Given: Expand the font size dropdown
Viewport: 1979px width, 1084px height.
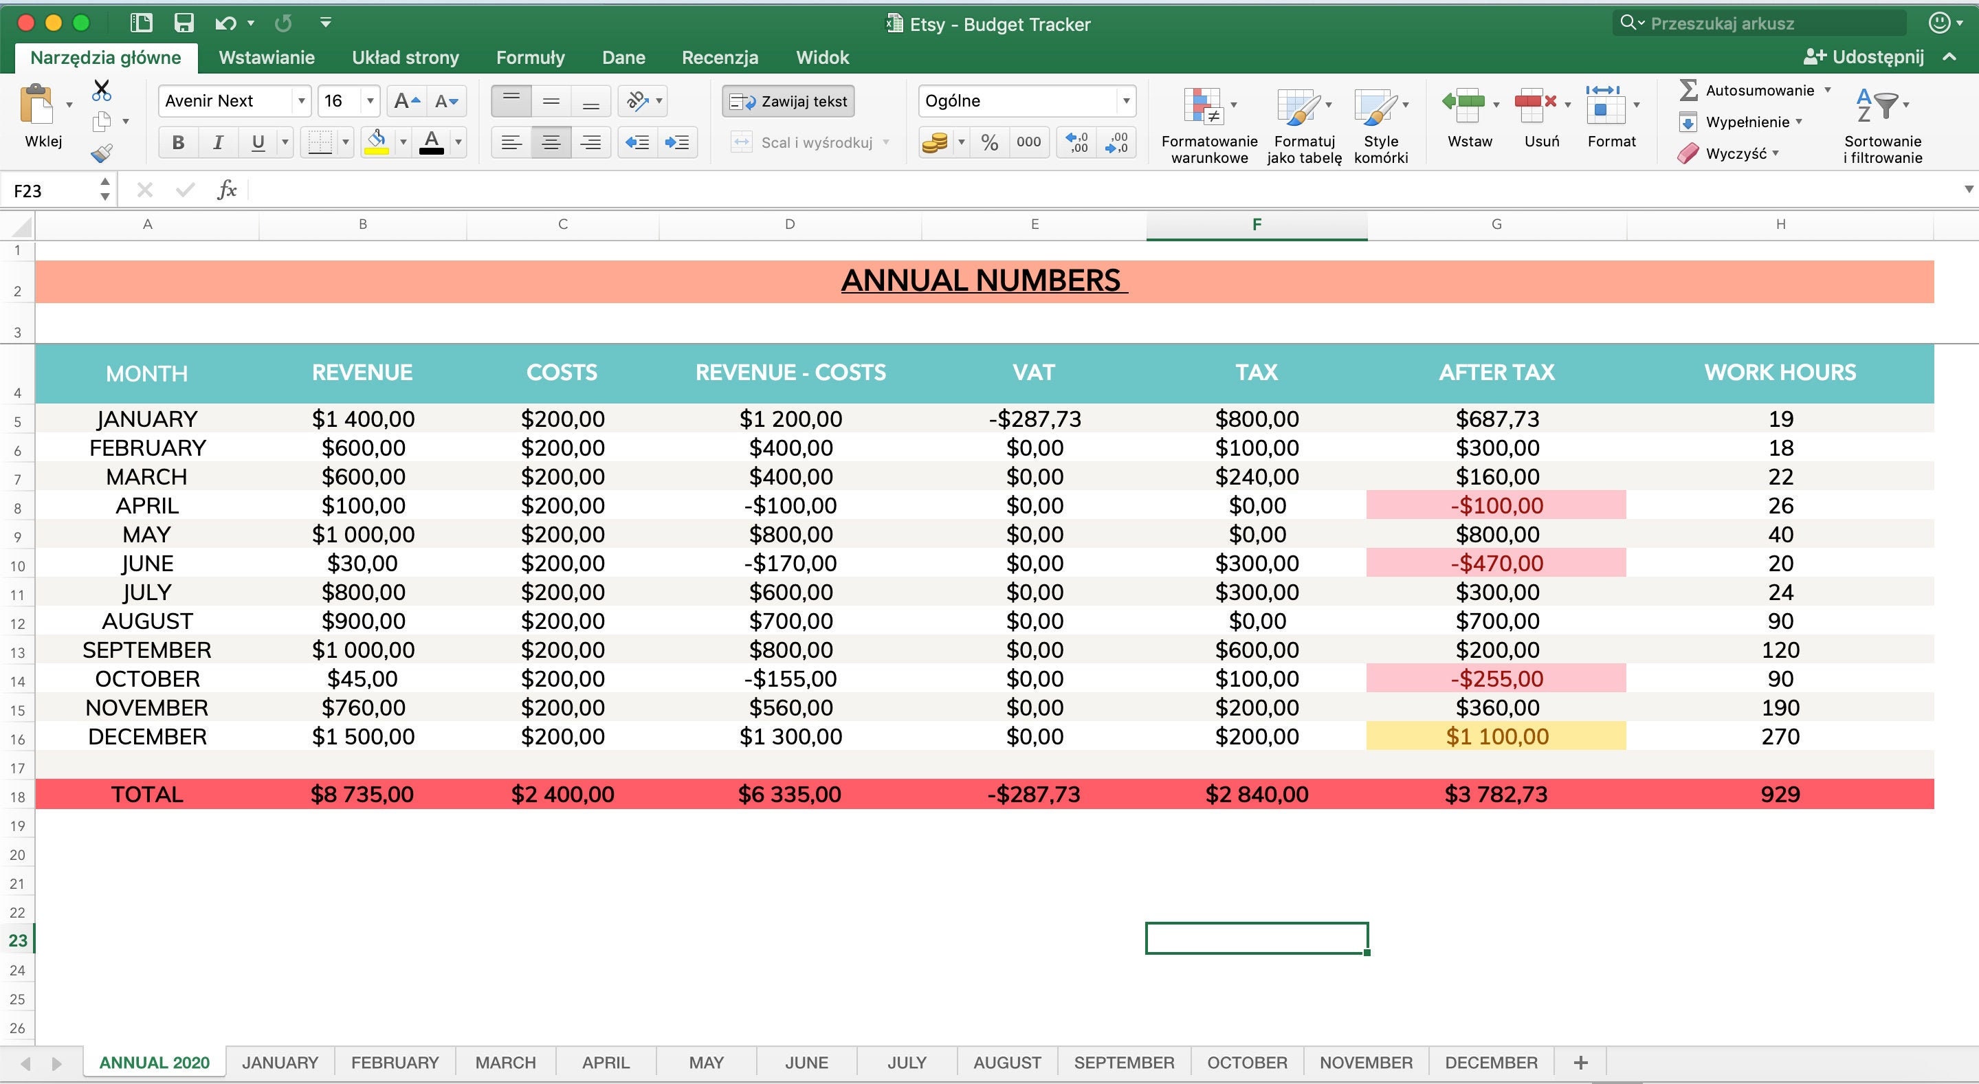Looking at the screenshot, I should [x=371, y=100].
